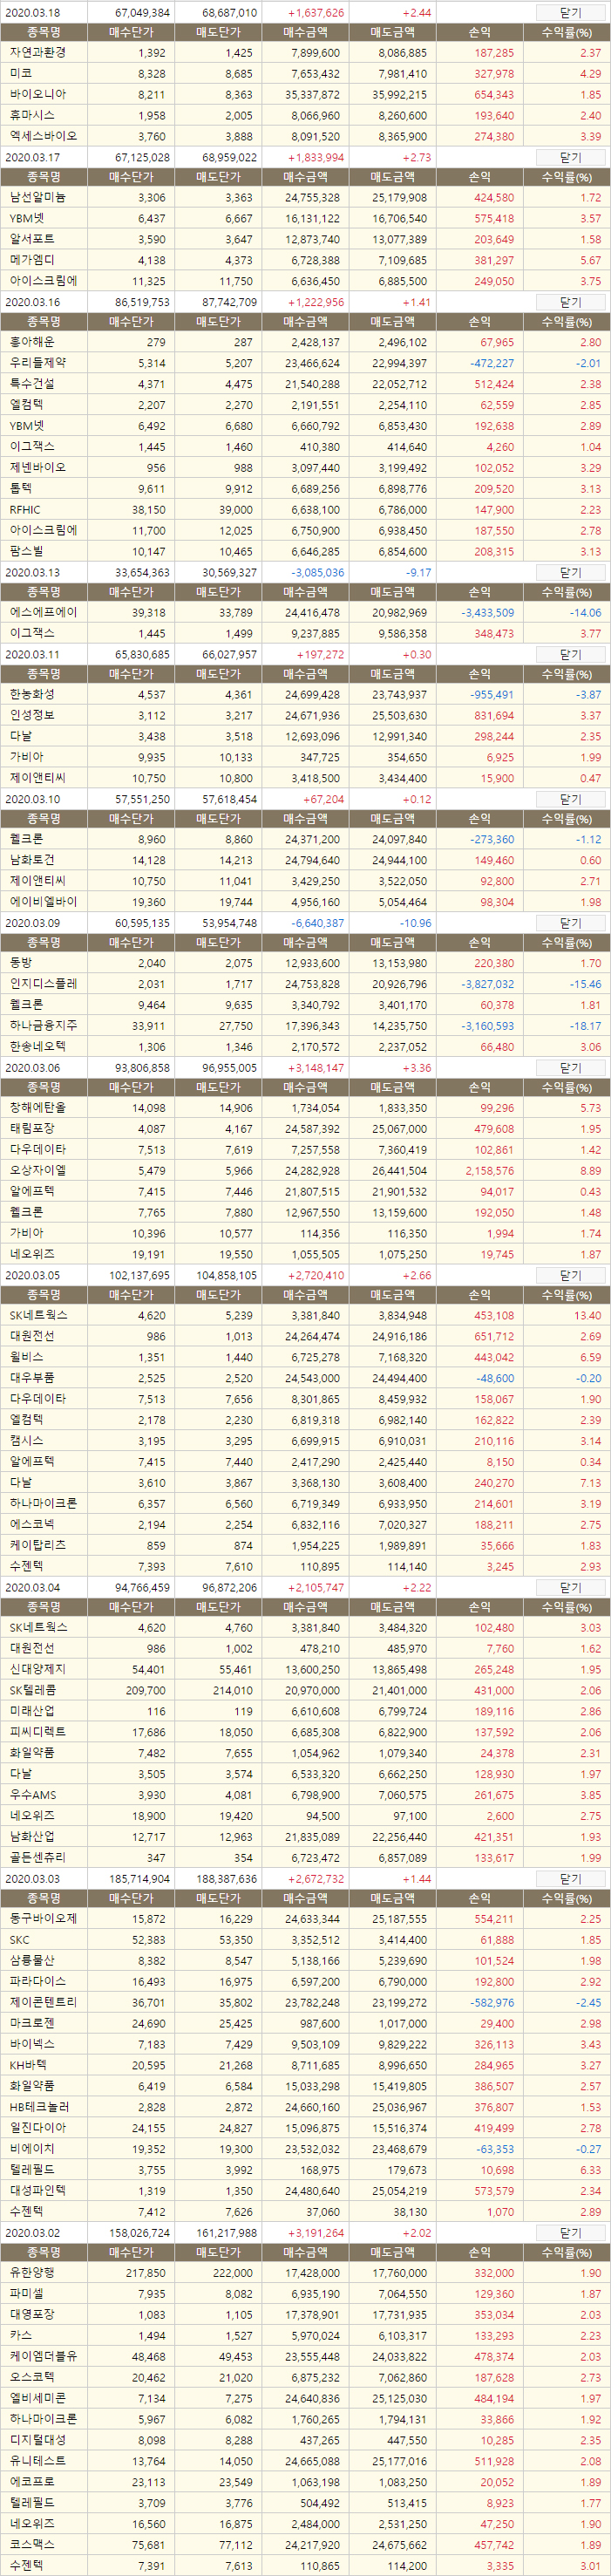
Task: Click the 파라다이스 stock name
Action: (x=38, y=1981)
